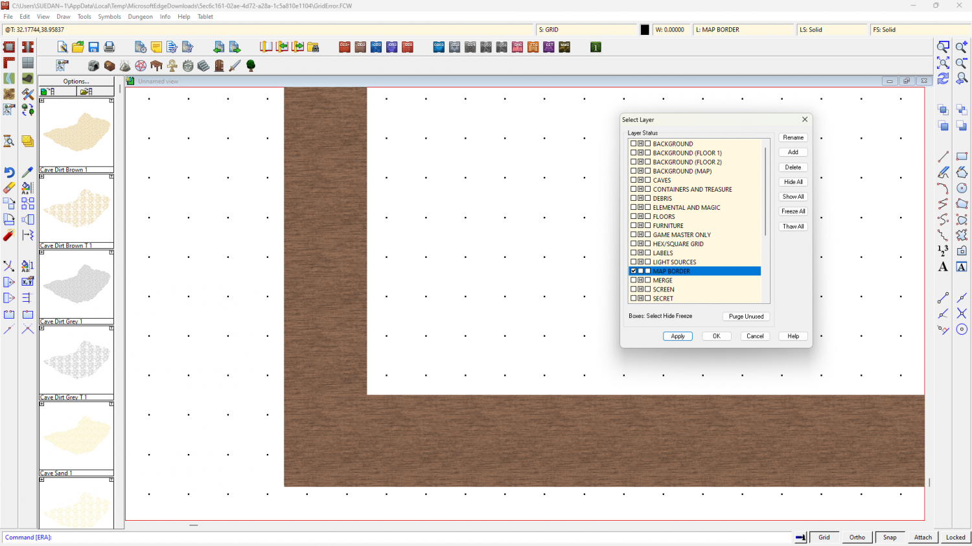Click the Undo arrow icon
The width and height of the screenshot is (972, 546).
pos(9,172)
